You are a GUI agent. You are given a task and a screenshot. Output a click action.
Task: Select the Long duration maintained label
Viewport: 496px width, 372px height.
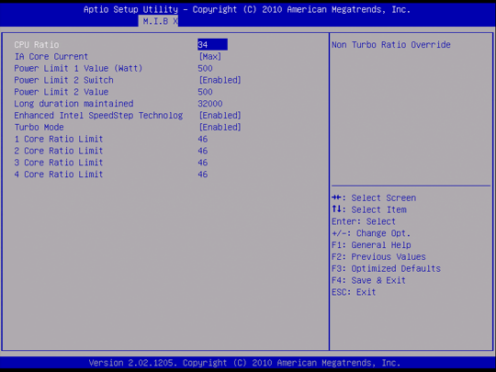point(73,104)
